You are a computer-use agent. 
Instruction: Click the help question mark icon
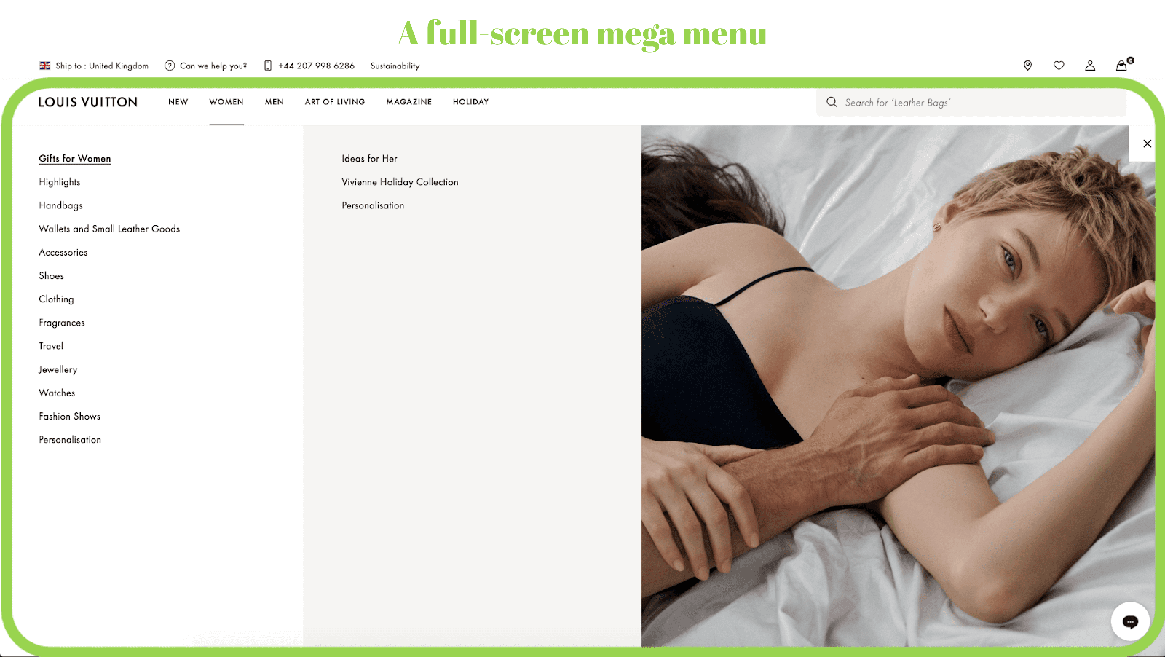169,66
